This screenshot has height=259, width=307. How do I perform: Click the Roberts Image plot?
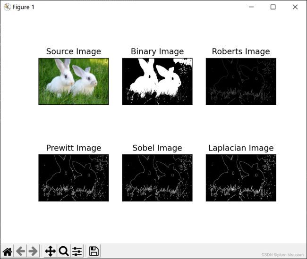click(241, 81)
